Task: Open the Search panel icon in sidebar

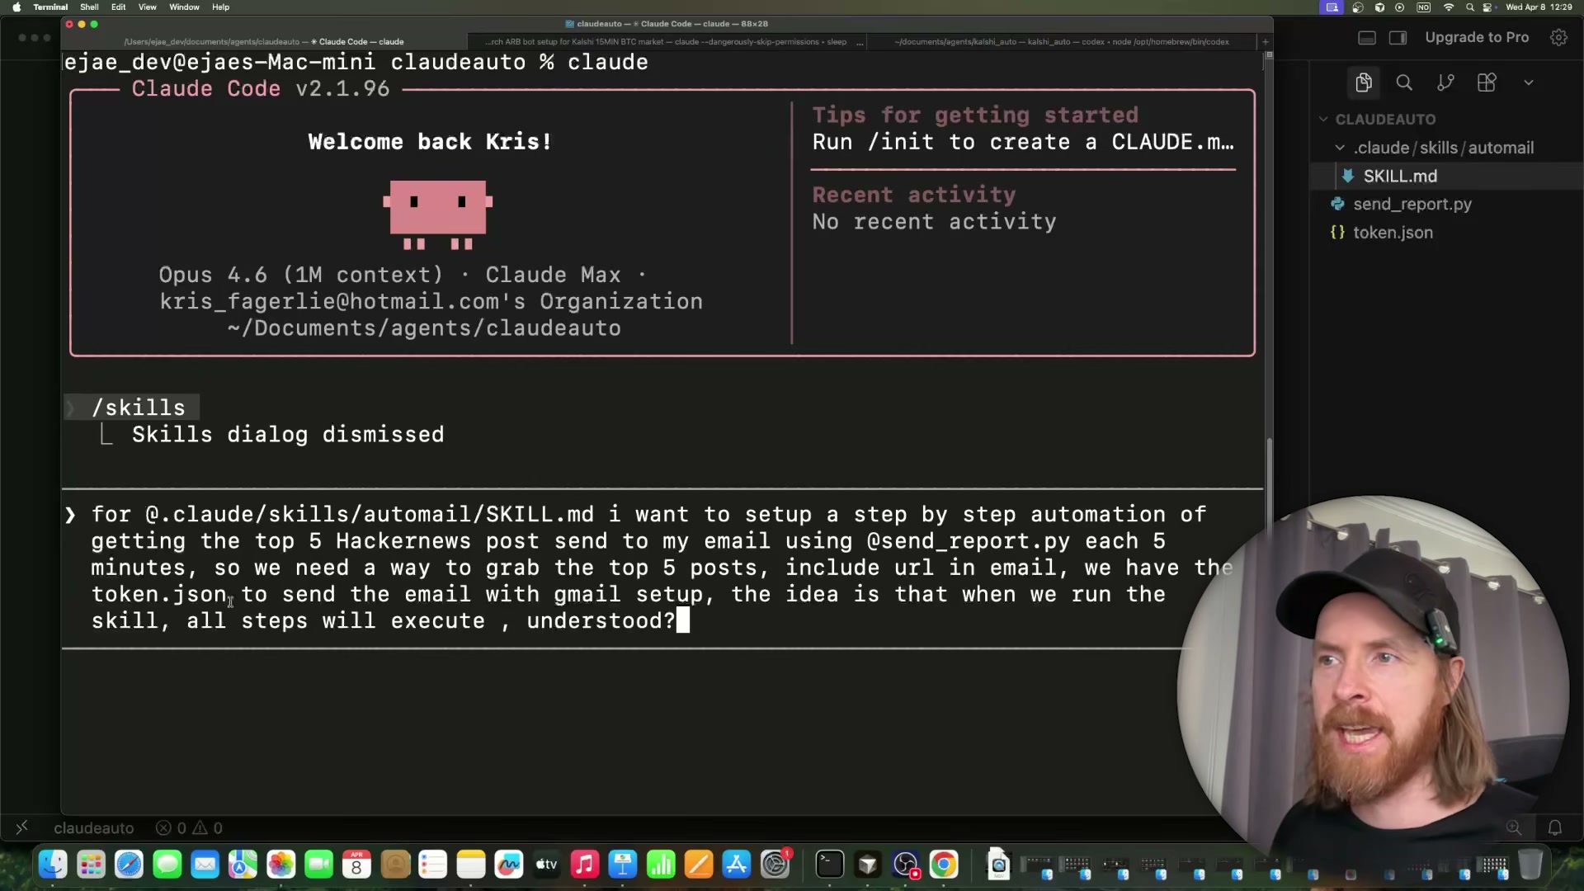Action: (x=1404, y=82)
